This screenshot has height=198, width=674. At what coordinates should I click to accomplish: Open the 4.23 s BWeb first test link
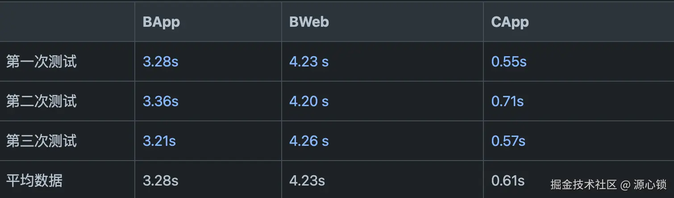tap(308, 62)
